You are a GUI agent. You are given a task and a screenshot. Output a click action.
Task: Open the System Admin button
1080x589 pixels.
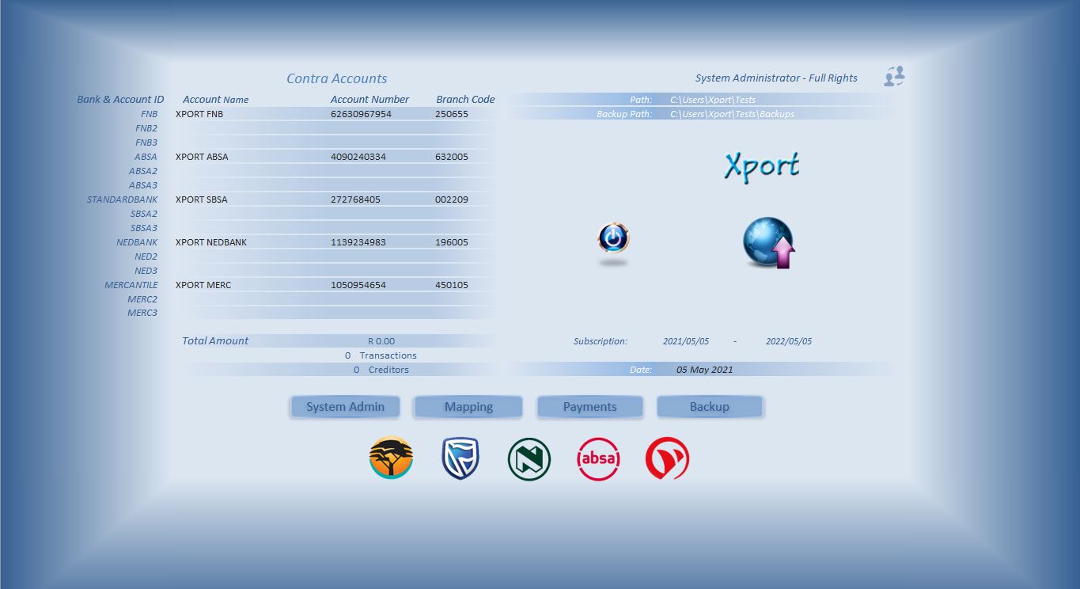point(345,407)
